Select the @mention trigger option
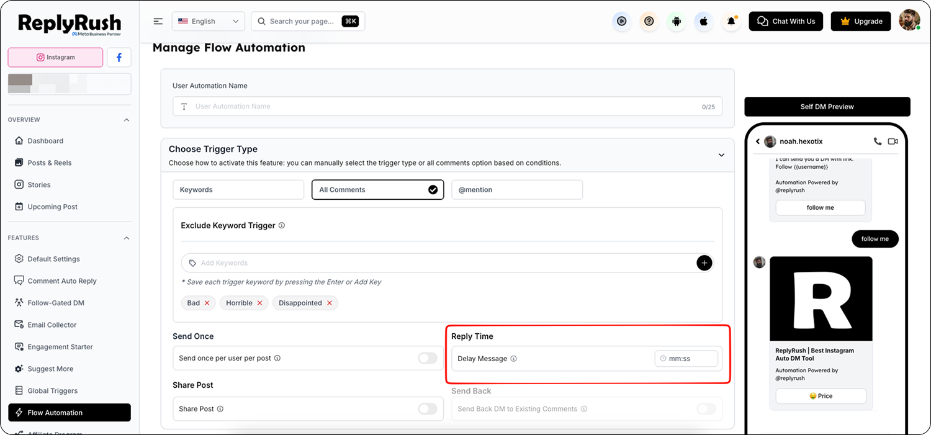Screen dimensions: 931x435 coord(517,190)
